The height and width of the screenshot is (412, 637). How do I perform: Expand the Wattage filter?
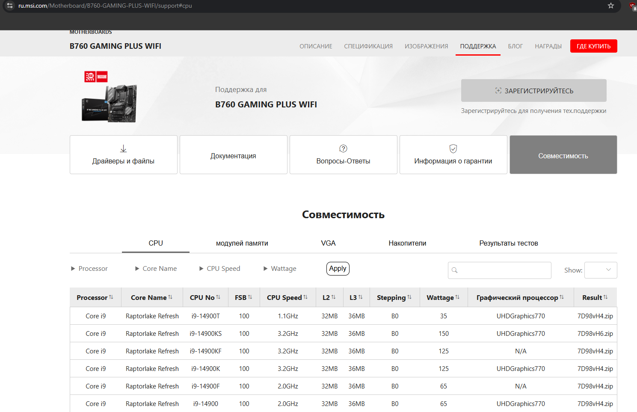[x=280, y=269]
